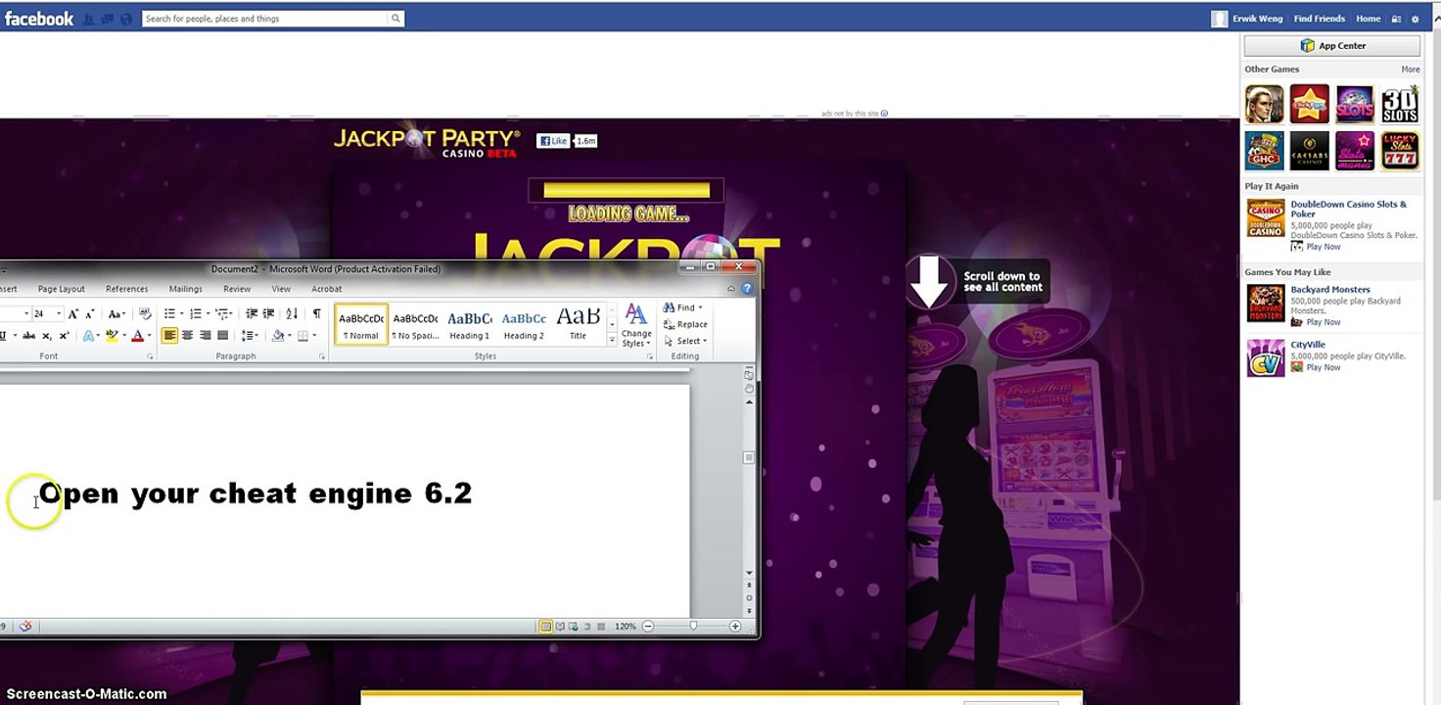Apply the Heading 1 style
This screenshot has width=1441, height=705.
tap(470, 324)
